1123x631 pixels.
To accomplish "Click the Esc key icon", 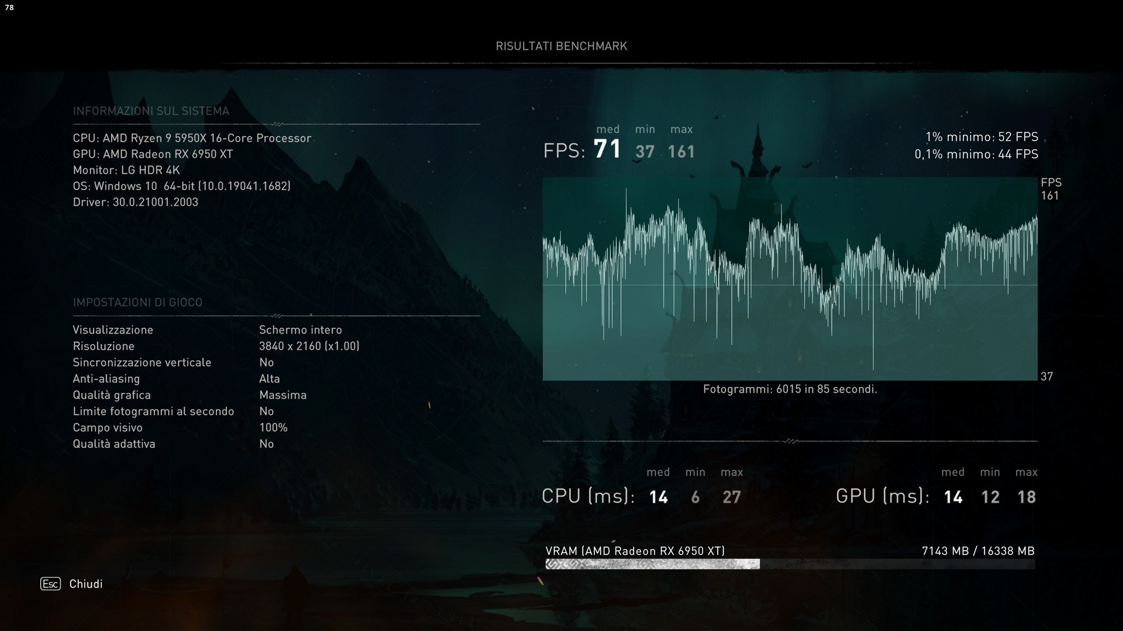I will point(50,584).
